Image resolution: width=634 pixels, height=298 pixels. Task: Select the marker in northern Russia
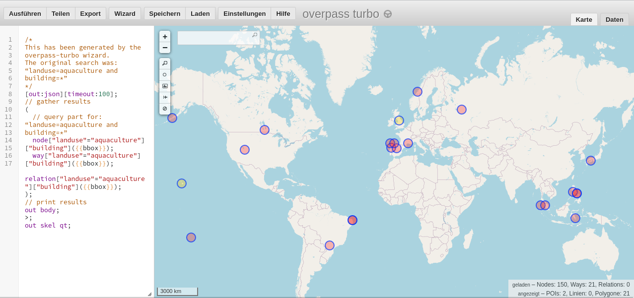point(462,110)
